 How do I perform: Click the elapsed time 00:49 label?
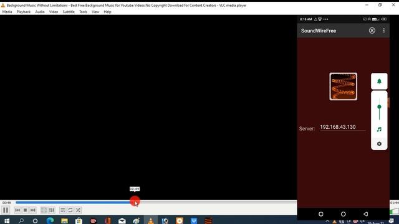[x=7, y=203]
